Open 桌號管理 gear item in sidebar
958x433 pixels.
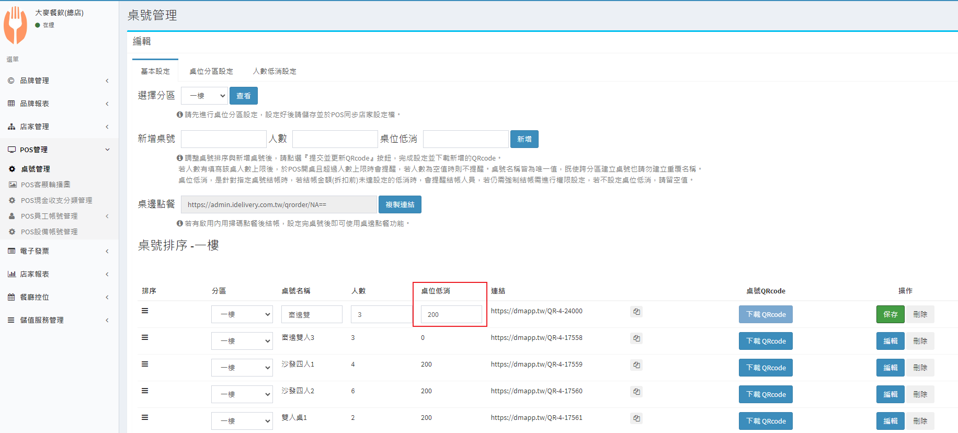click(x=35, y=169)
